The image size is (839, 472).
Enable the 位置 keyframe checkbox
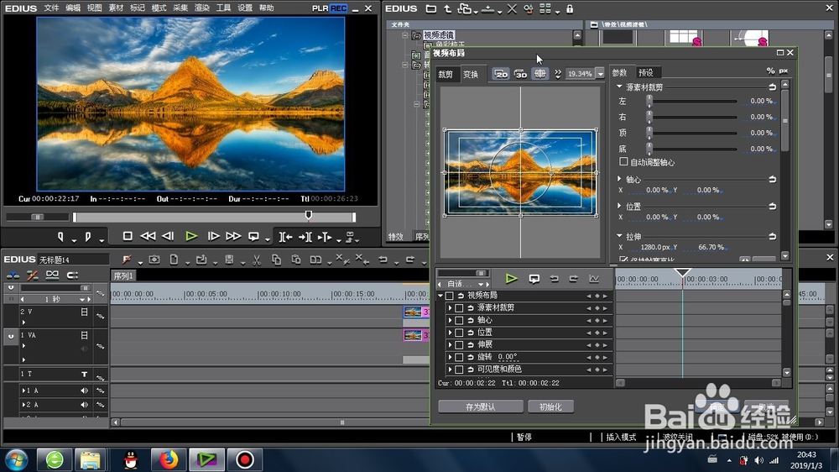[459, 333]
